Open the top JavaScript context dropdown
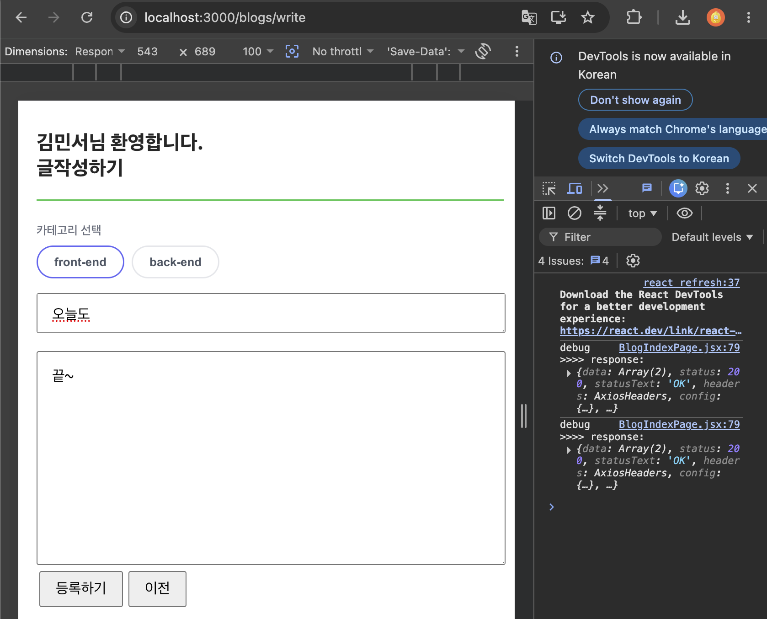 pyautogui.click(x=642, y=213)
